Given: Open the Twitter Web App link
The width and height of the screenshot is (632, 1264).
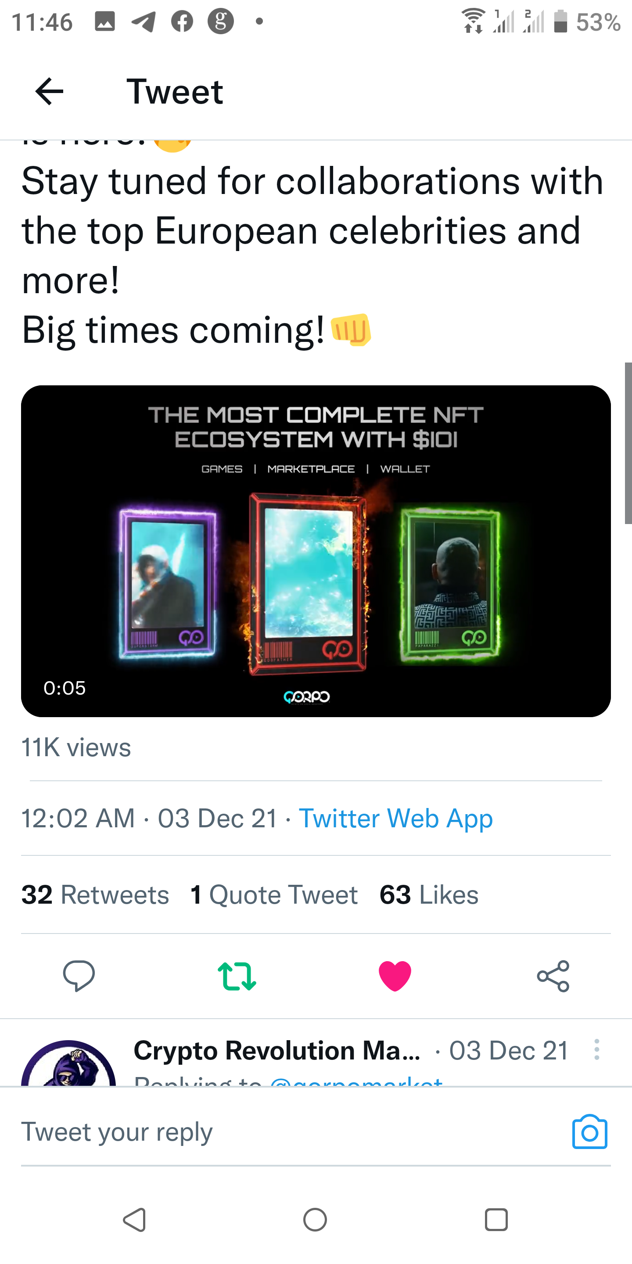Looking at the screenshot, I should pyautogui.click(x=395, y=818).
